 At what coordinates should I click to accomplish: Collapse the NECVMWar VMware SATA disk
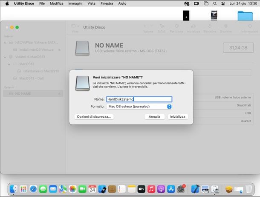tap(5, 43)
